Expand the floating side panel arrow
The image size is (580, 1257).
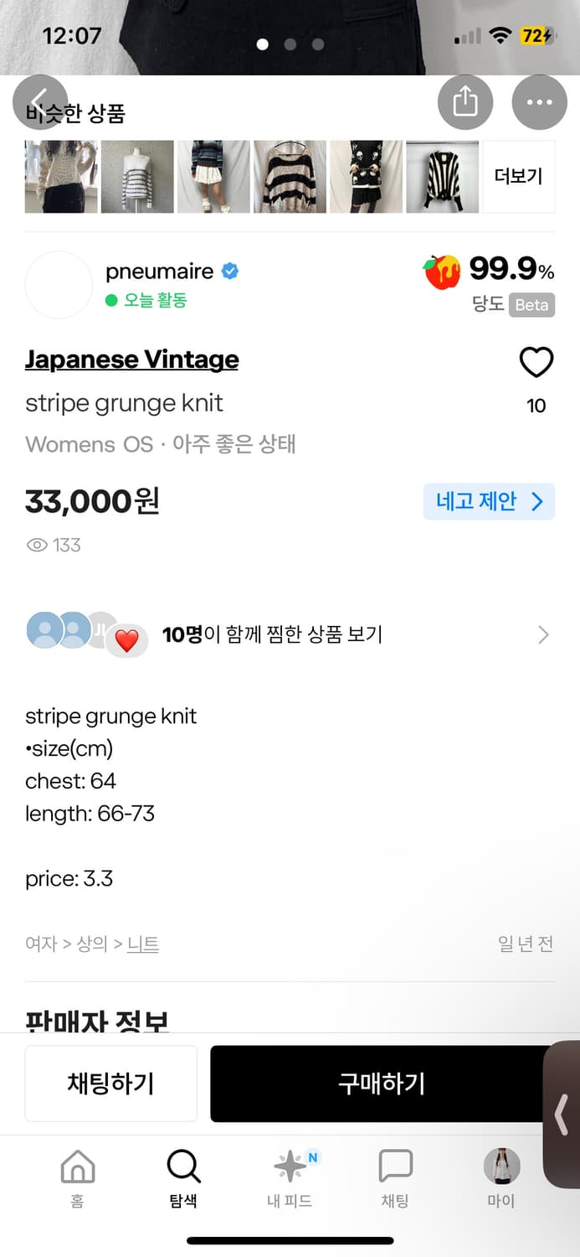coord(561,1115)
